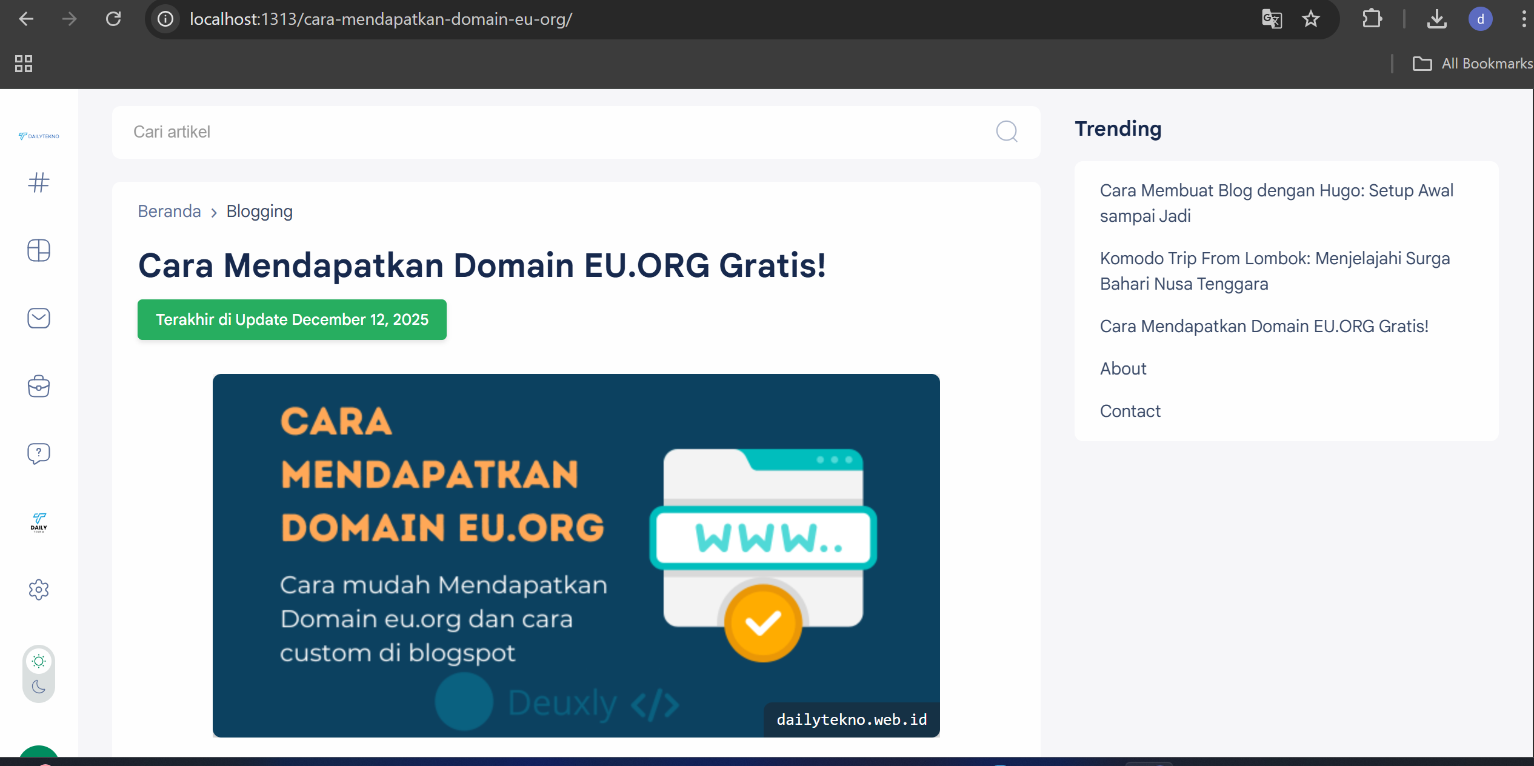
Task: Switch to light mode sun icon
Action: 39,661
